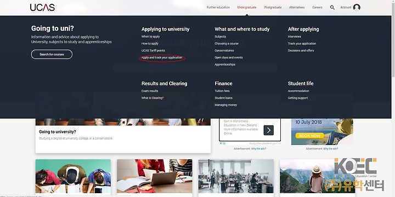The height and width of the screenshot is (197, 395).
Task: Click the After applying heading
Action: tap(303, 29)
